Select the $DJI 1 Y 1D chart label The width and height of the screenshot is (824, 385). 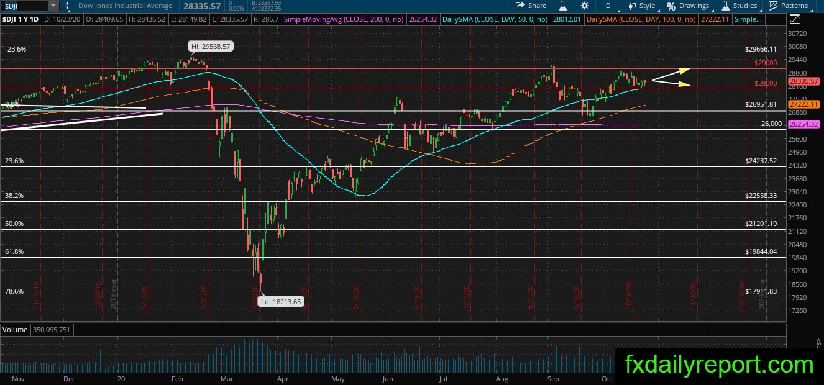click(x=21, y=20)
